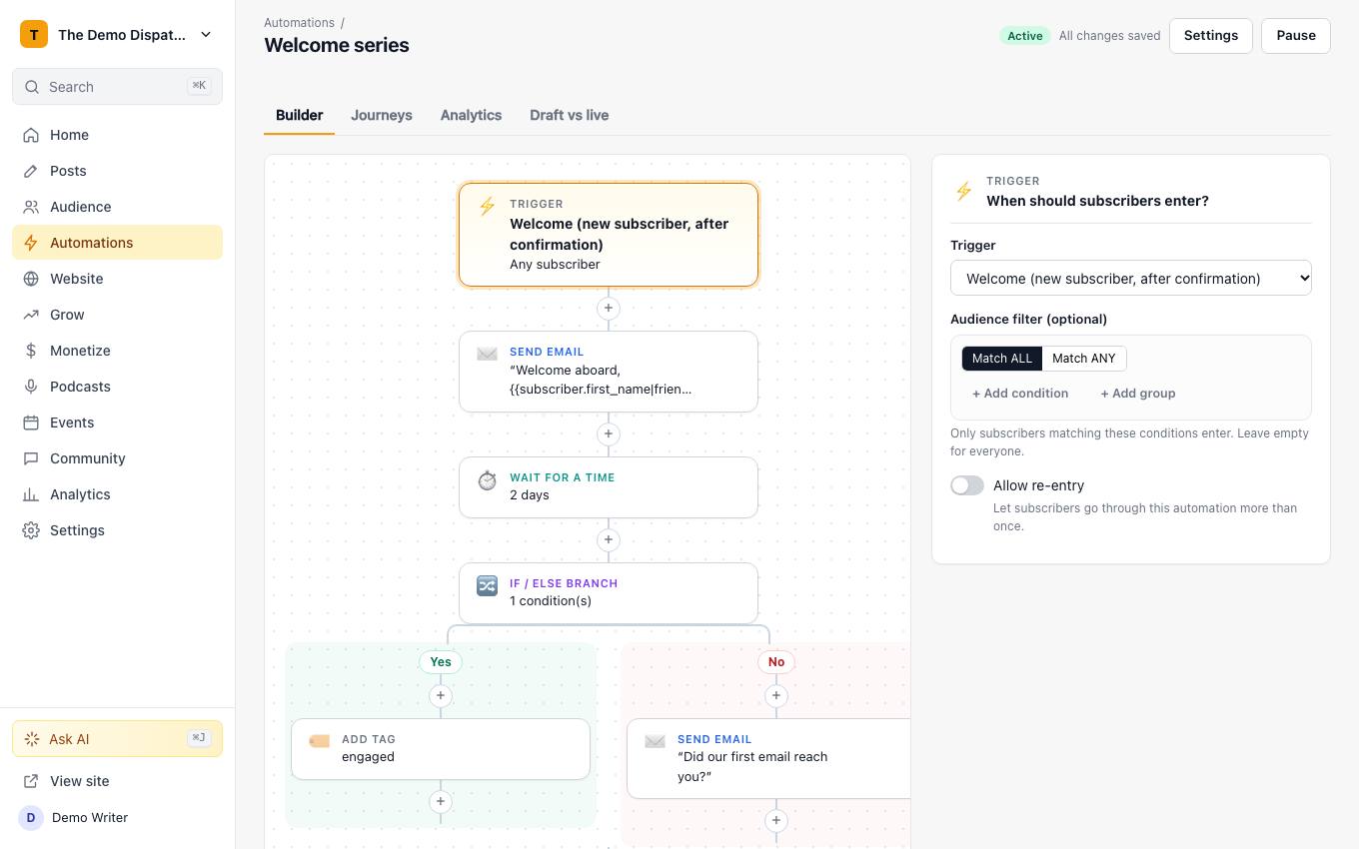
Task: Click the lightning icon on Trigger node
Action: coord(487,207)
